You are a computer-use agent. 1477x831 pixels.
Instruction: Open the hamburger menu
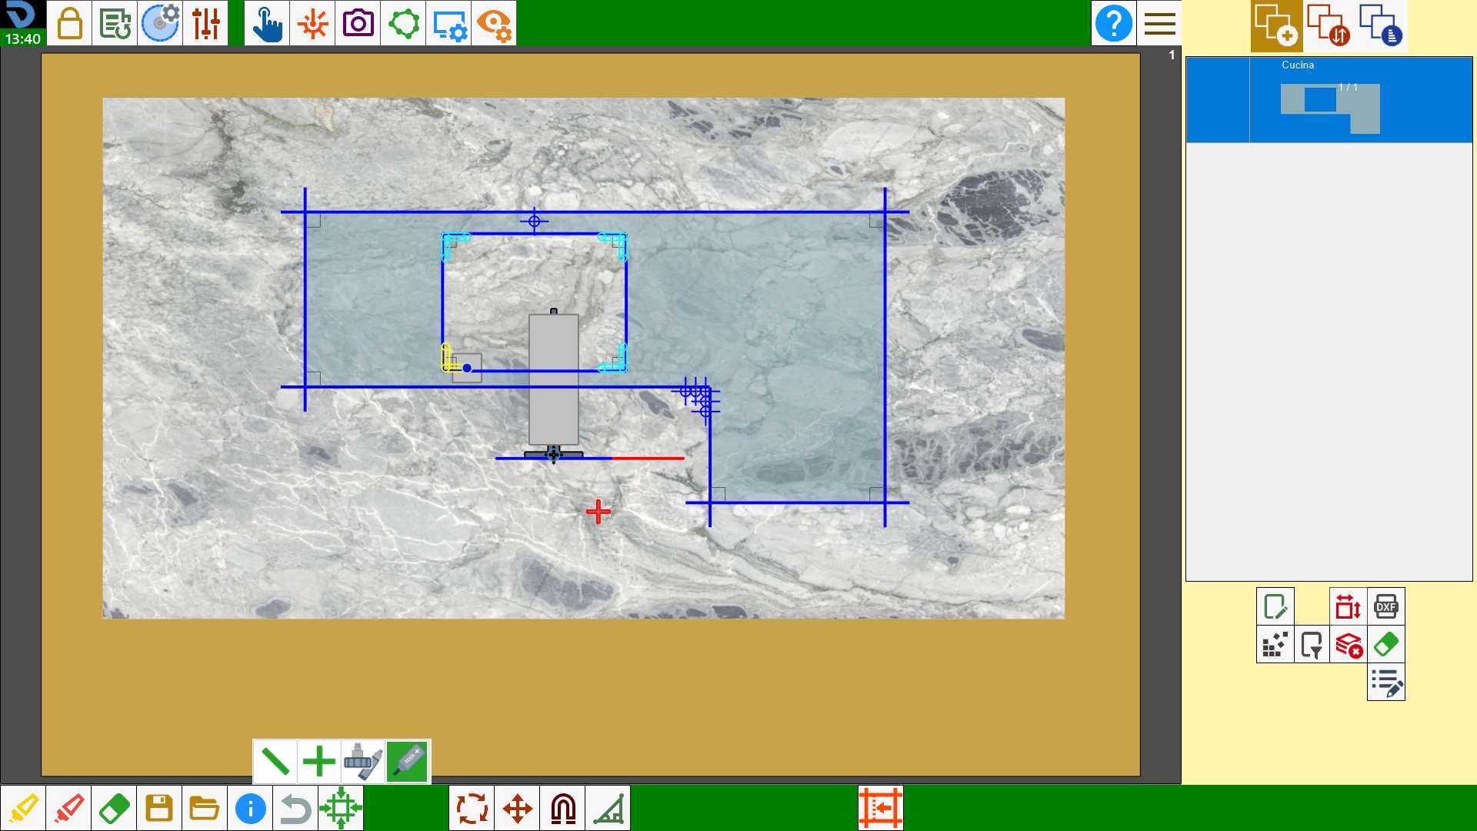(x=1159, y=23)
